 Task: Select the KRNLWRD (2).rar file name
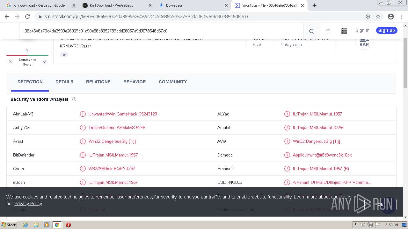[76, 46]
